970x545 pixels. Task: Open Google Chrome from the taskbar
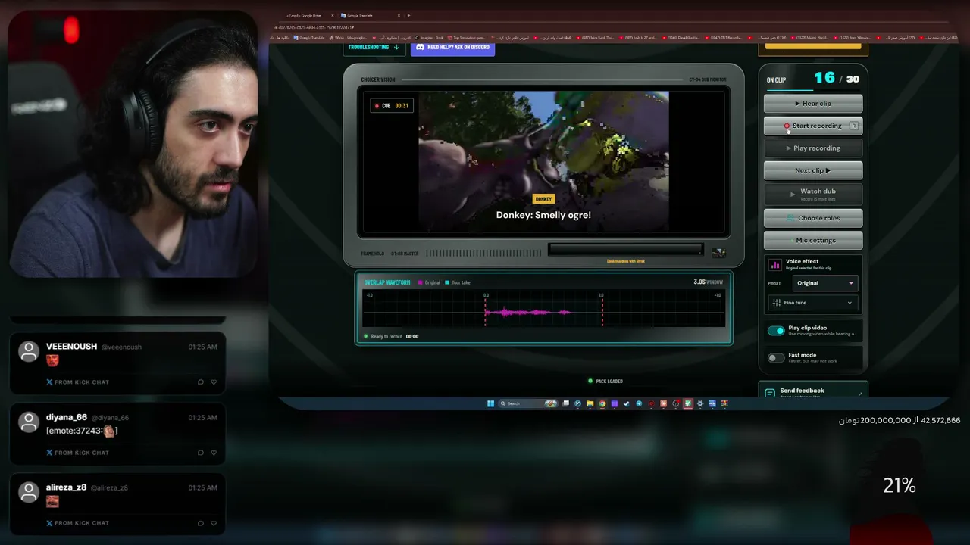point(602,403)
